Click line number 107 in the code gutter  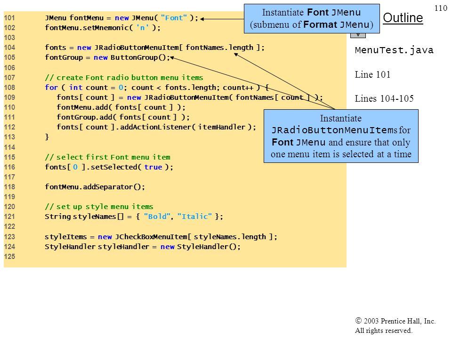(x=9, y=78)
